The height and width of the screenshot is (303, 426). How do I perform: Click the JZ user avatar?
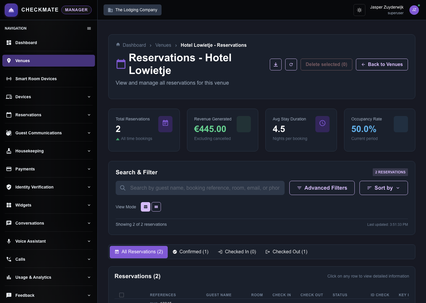pos(414,10)
